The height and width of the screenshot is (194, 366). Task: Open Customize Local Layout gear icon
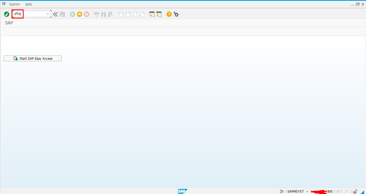click(x=176, y=14)
